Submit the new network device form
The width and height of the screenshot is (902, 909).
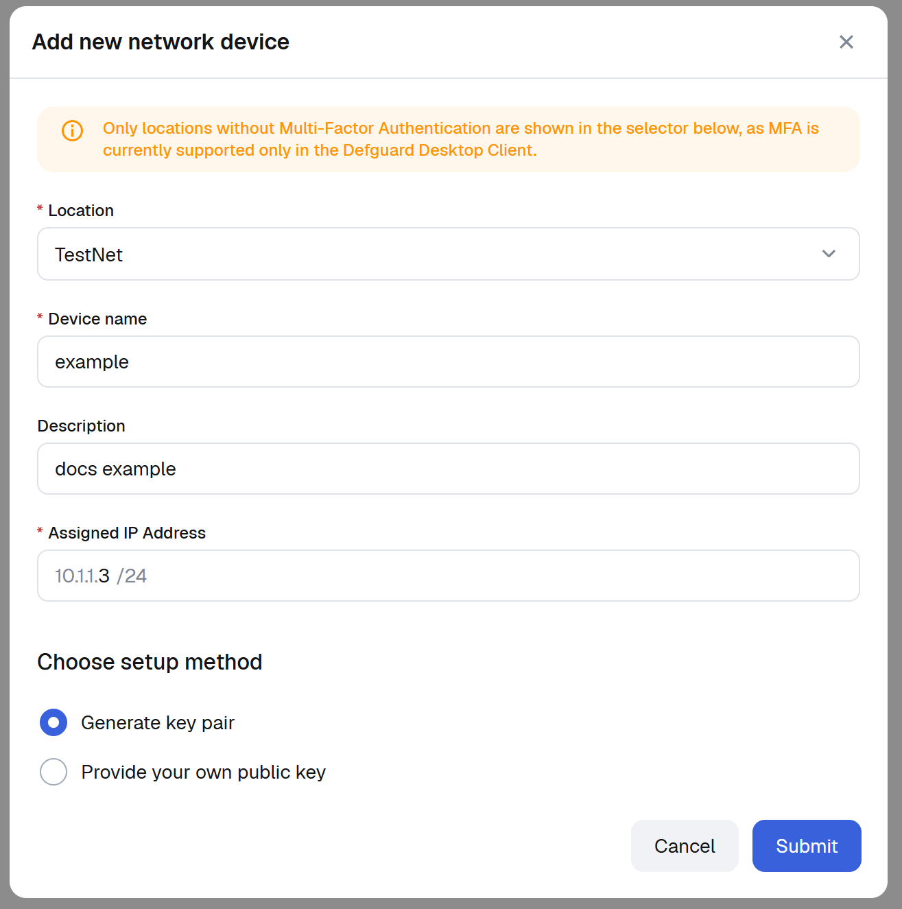pyautogui.click(x=807, y=846)
